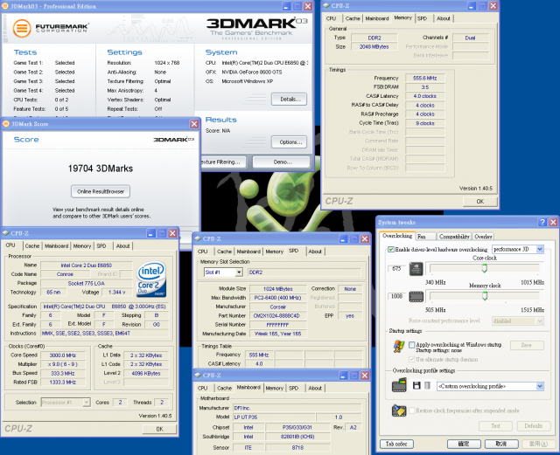560x455 pixels.
Task: Open Mainboard tab in CPU-Z SPD window
Action: [x=248, y=252]
